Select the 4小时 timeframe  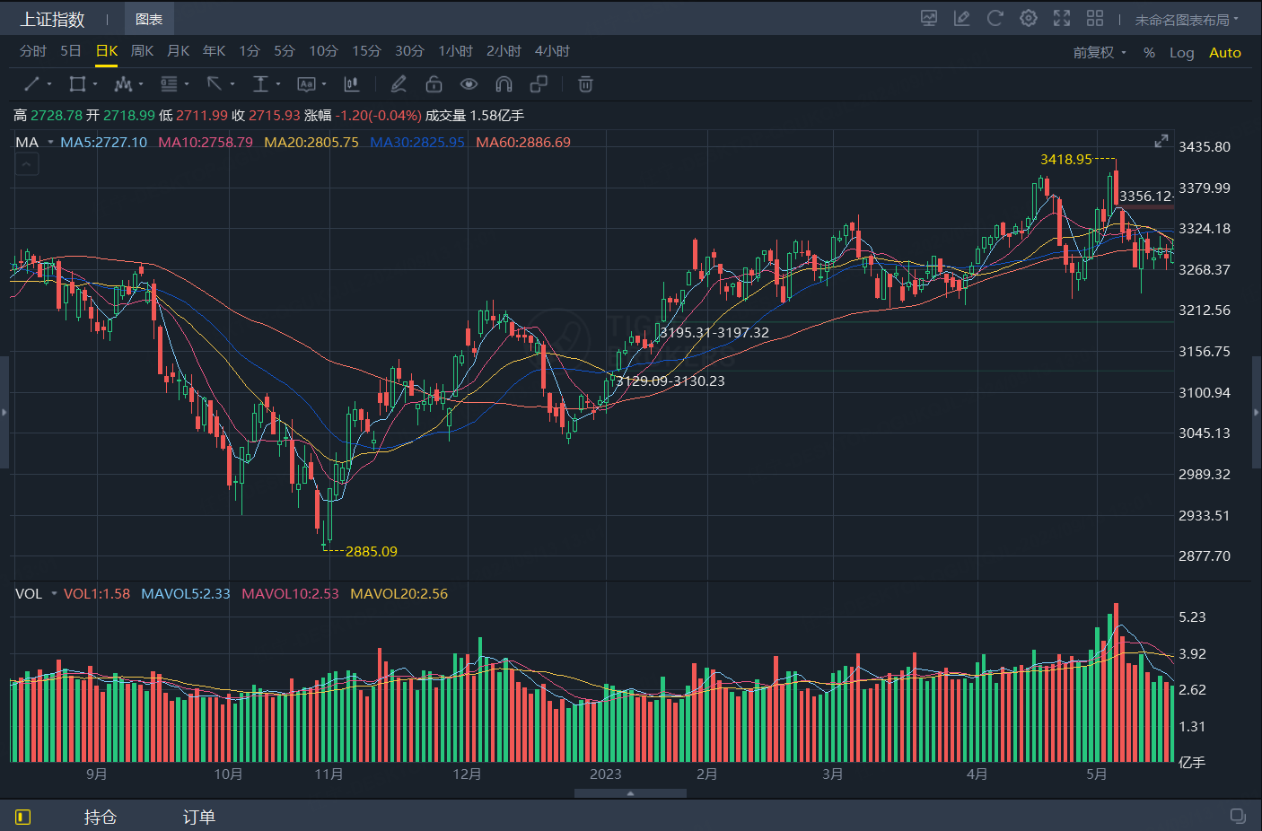[x=553, y=51]
